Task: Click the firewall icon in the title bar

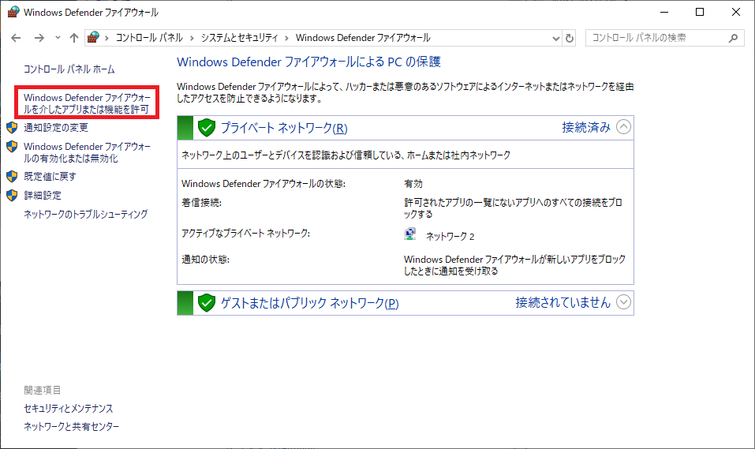Action: [x=13, y=12]
